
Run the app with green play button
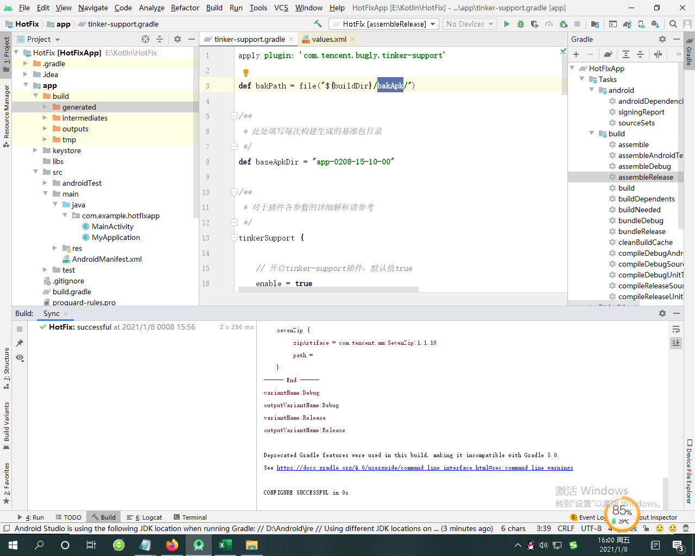[x=507, y=24]
